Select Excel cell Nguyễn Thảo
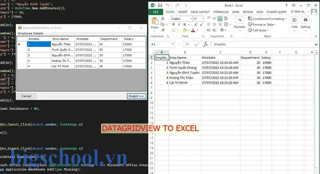 point(185,62)
